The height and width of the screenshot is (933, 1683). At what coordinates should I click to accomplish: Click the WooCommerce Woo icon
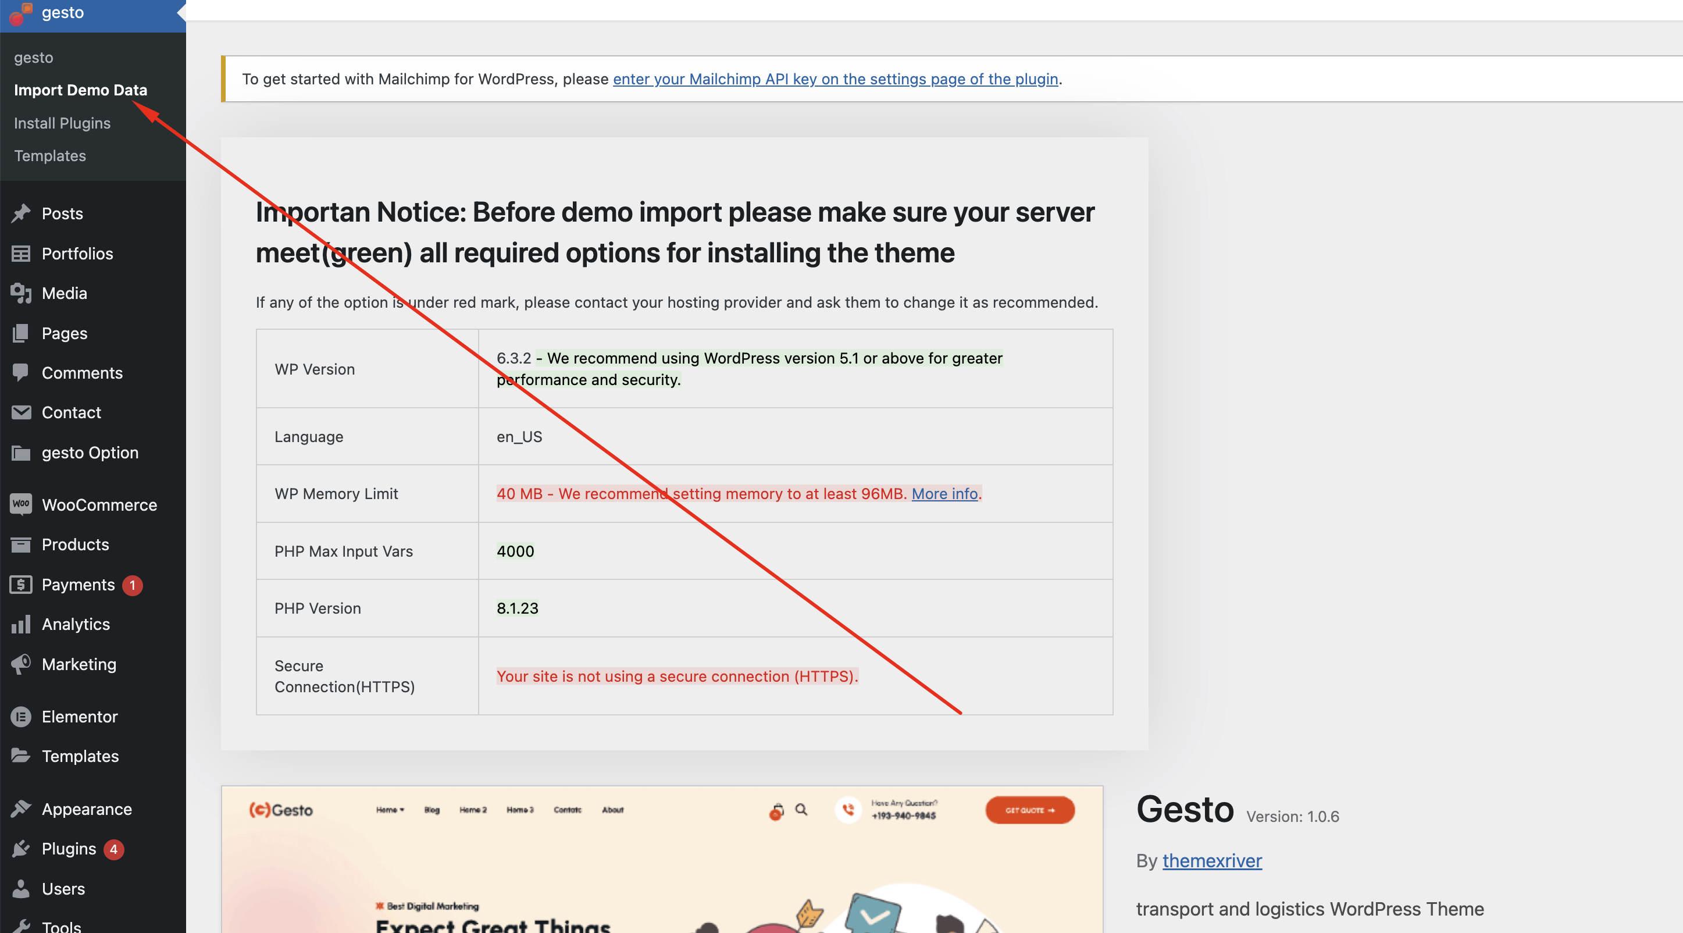pyautogui.click(x=21, y=504)
